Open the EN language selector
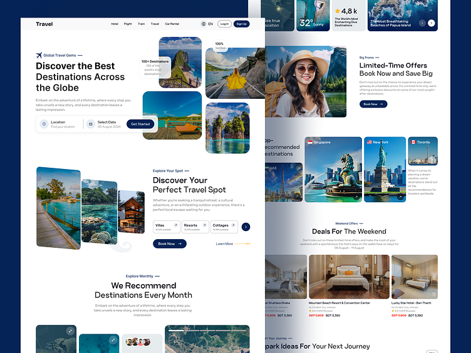This screenshot has height=353, width=471. click(210, 24)
